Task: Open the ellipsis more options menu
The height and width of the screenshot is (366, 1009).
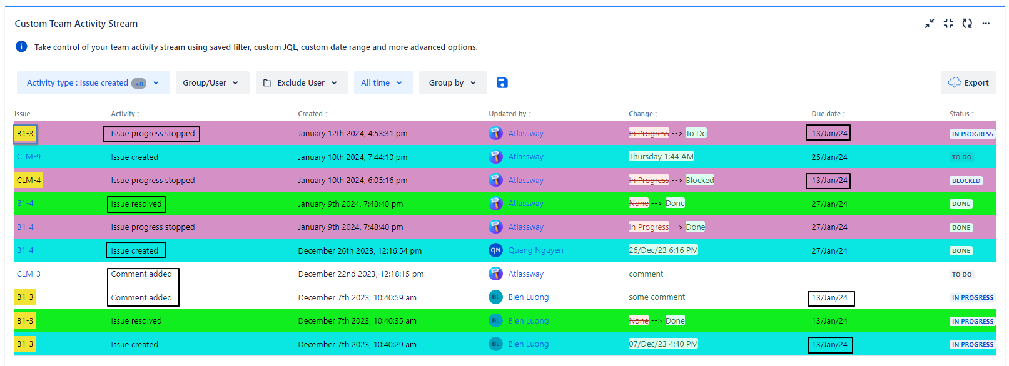Action: click(986, 24)
